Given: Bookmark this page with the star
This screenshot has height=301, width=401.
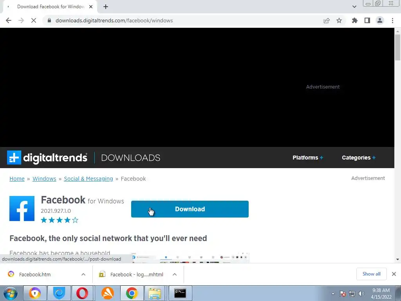Looking at the screenshot, I should click(x=339, y=20).
